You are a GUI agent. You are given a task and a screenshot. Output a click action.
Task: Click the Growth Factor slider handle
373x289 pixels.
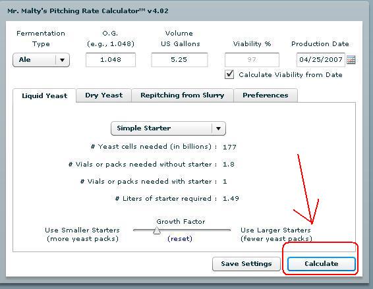click(157, 230)
